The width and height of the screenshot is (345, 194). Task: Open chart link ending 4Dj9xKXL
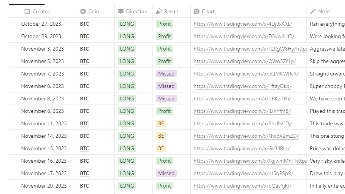click(x=243, y=24)
